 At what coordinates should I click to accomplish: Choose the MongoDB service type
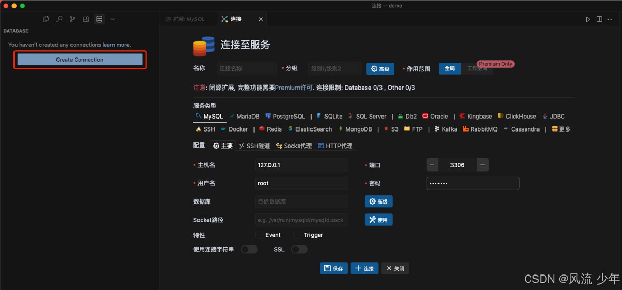pyautogui.click(x=355, y=129)
